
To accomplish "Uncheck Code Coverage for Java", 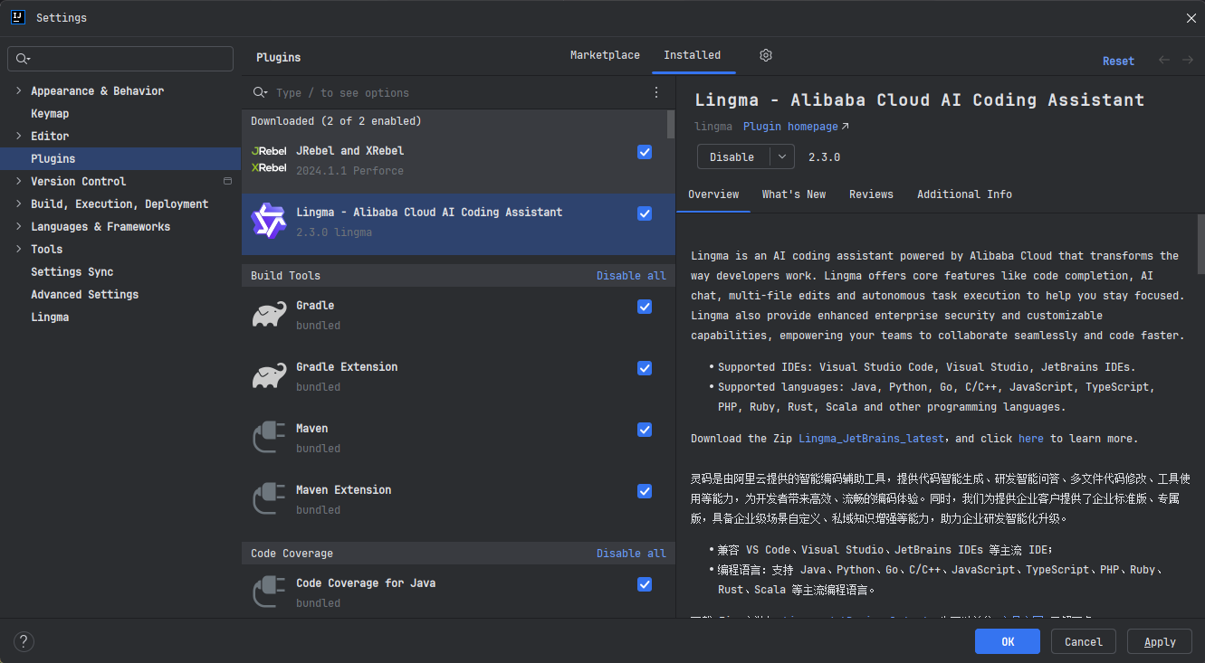I will [645, 584].
